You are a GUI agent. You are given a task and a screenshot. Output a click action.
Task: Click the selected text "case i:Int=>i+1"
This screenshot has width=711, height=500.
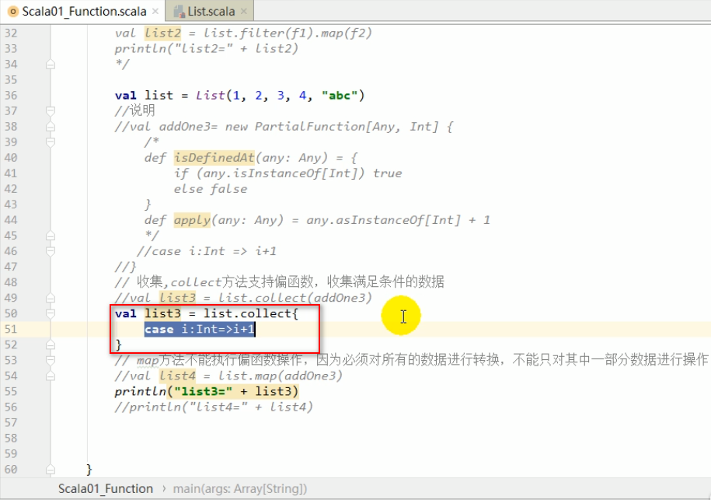coord(200,329)
